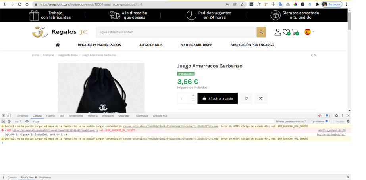This screenshot has height=180, width=366.
Task: Open the user account icon
Action: (x=278, y=32)
